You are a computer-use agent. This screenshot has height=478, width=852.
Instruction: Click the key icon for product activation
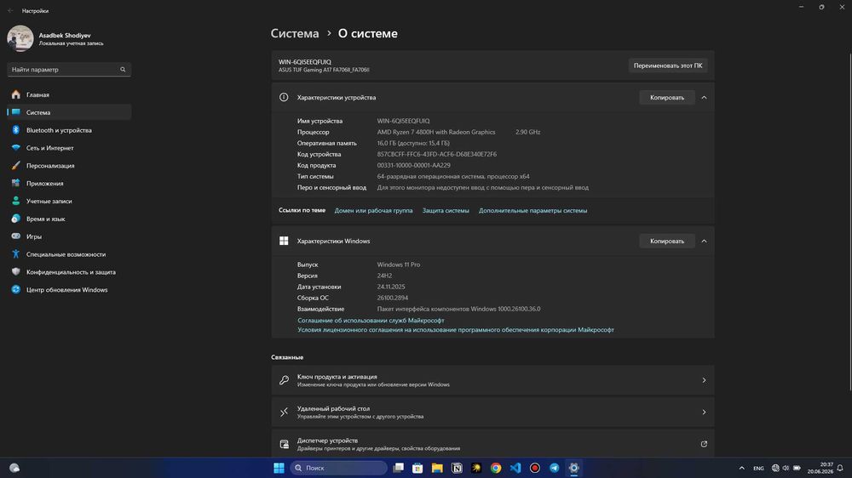point(284,380)
